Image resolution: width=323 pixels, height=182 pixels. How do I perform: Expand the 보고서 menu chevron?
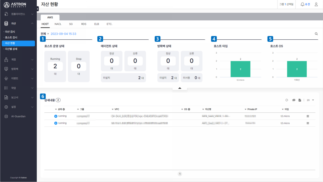tap(32, 97)
